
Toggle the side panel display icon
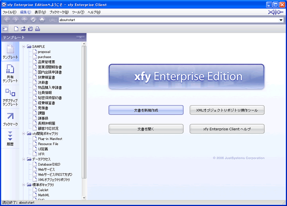click(x=5, y=29)
